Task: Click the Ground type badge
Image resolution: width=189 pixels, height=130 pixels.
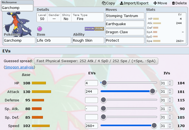Action: click(99, 29)
